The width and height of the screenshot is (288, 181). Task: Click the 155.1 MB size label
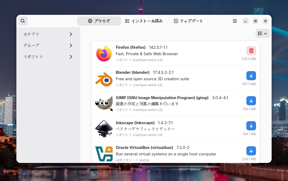point(249,109)
